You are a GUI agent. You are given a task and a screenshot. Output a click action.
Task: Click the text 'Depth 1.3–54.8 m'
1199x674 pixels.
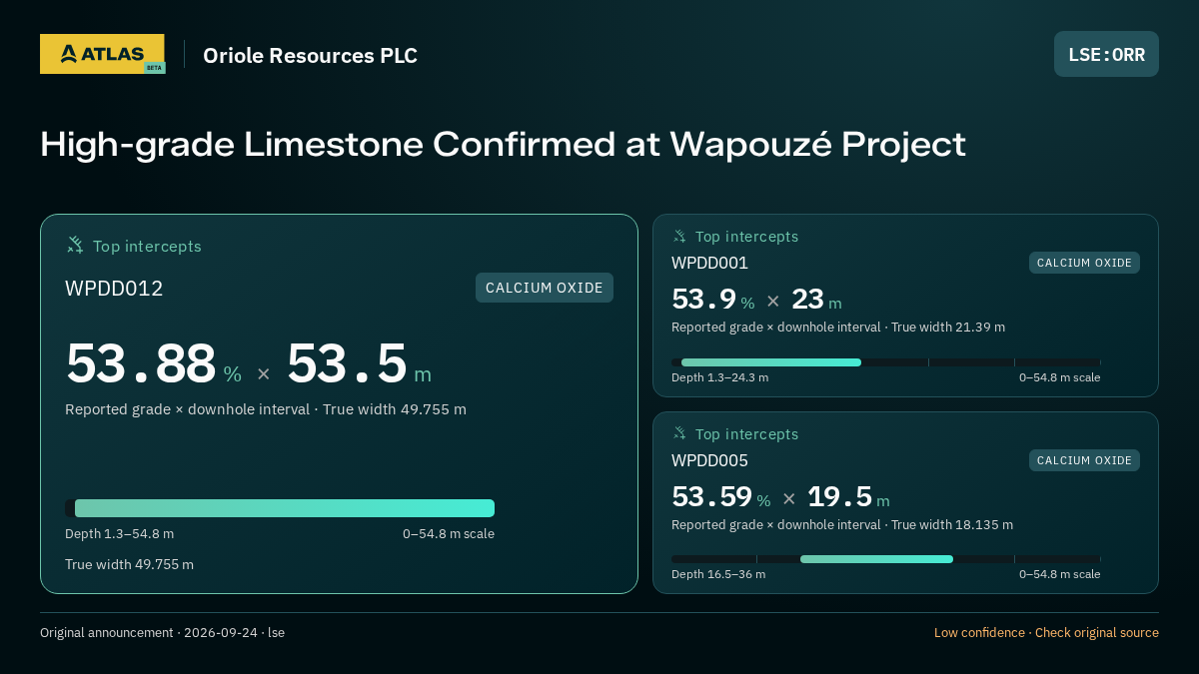[x=119, y=534]
